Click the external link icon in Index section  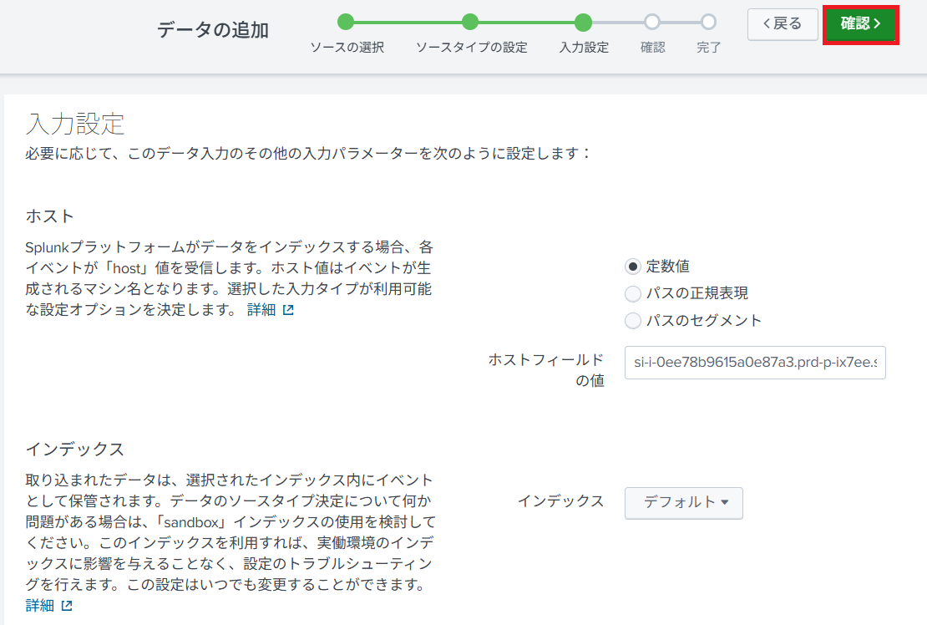[x=67, y=606]
